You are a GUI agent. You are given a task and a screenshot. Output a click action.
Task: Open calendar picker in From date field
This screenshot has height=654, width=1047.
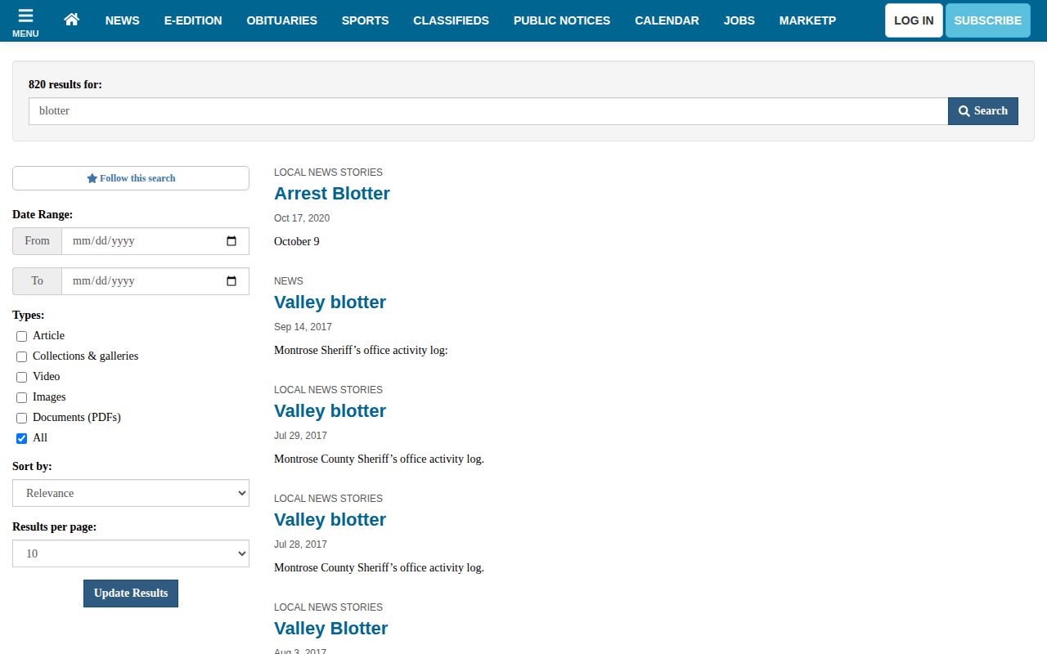(x=231, y=241)
